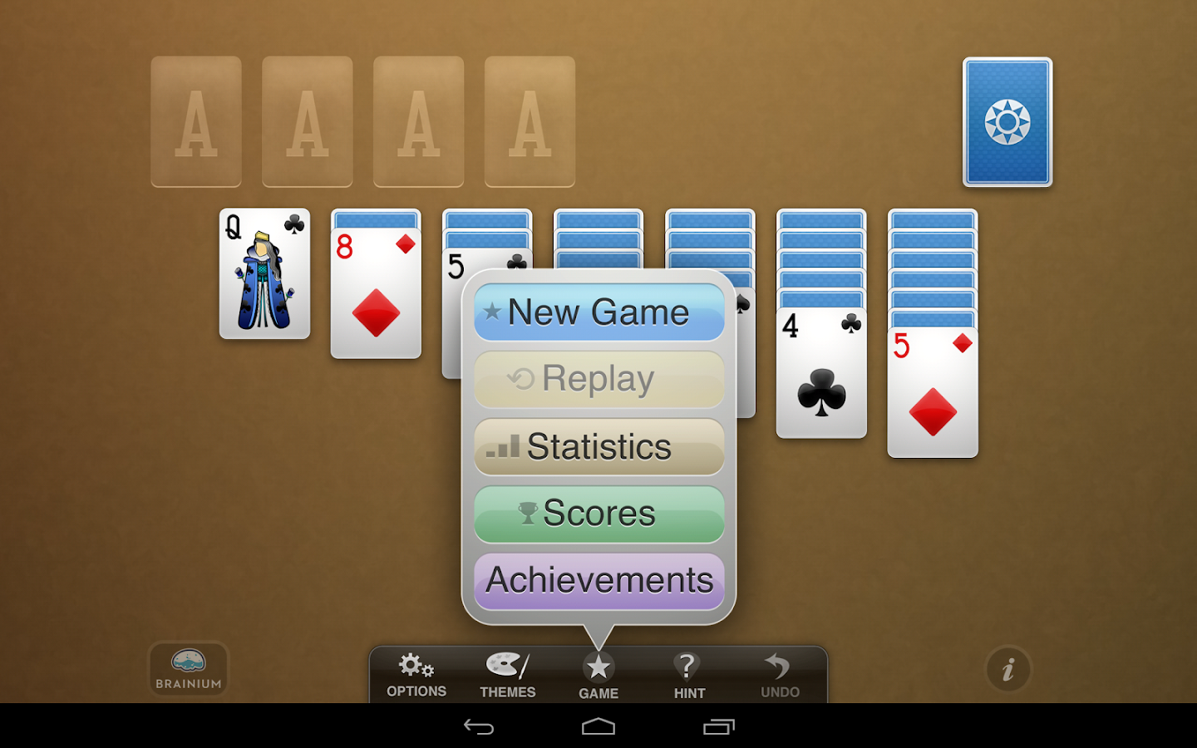Open the Android recent apps icon
Image resolution: width=1197 pixels, height=748 pixels.
tap(719, 727)
